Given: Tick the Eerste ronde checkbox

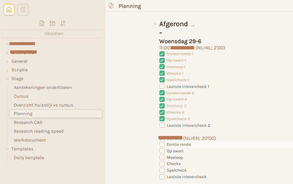Looking at the screenshot, I should pyautogui.click(x=162, y=144).
